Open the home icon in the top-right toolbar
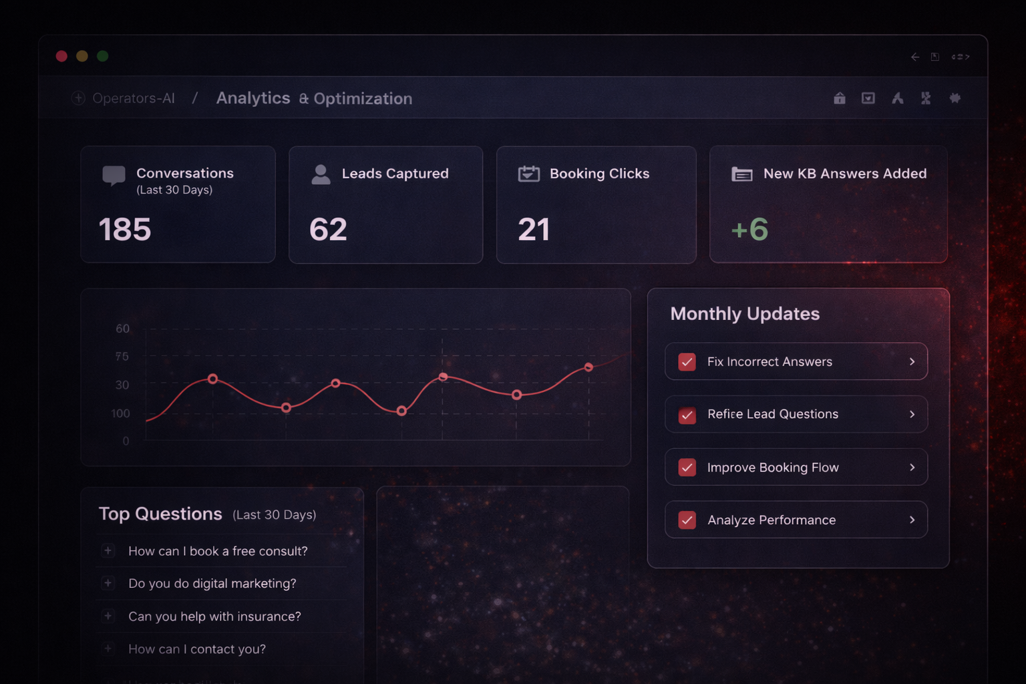 click(x=839, y=98)
